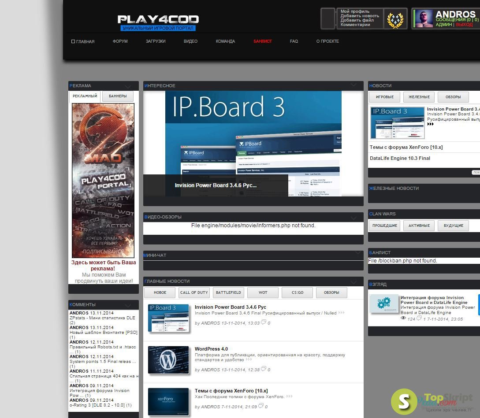
Task: Click the read-more arrows after XenForo description
Action: (x=289, y=396)
